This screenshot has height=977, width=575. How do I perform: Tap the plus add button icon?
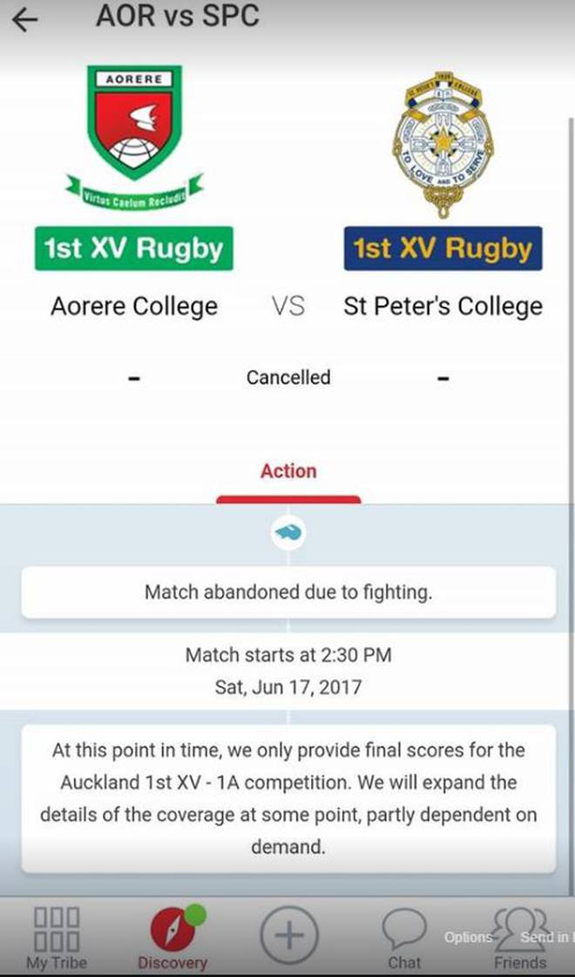click(x=289, y=935)
